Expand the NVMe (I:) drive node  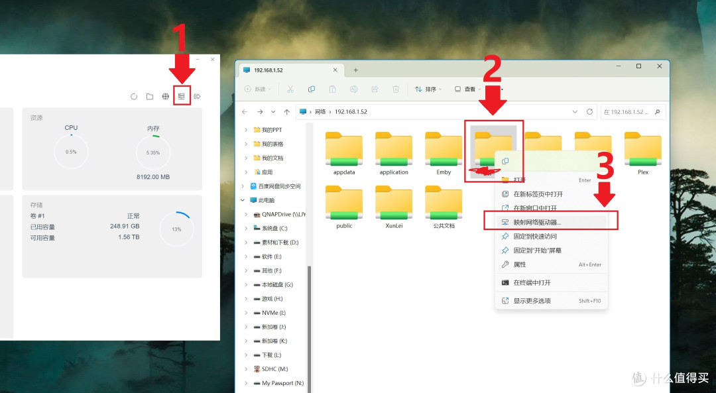[x=246, y=313]
